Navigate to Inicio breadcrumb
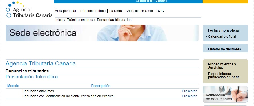The height and width of the screenshot is (106, 254). tap(59, 20)
